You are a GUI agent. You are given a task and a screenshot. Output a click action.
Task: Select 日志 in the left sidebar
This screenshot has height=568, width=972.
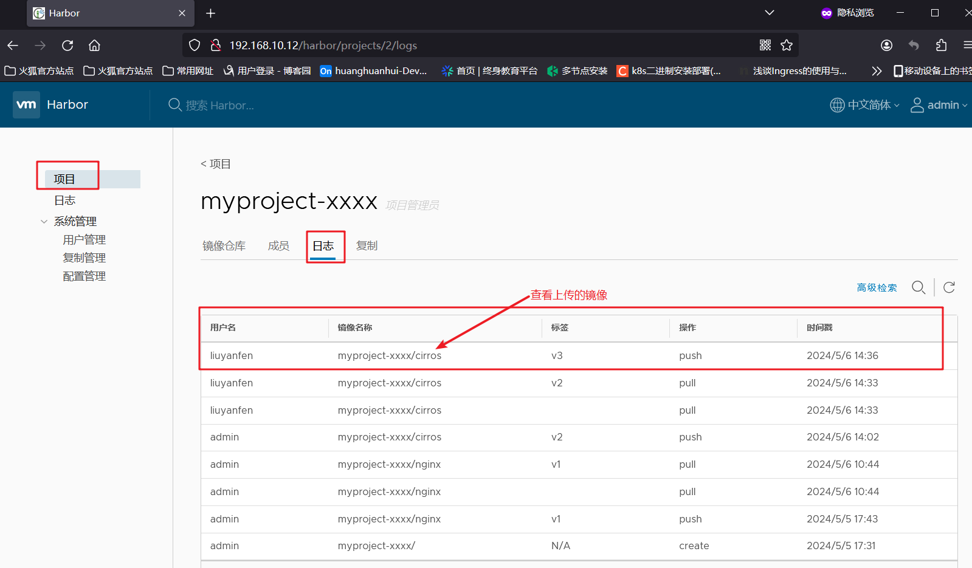point(64,200)
